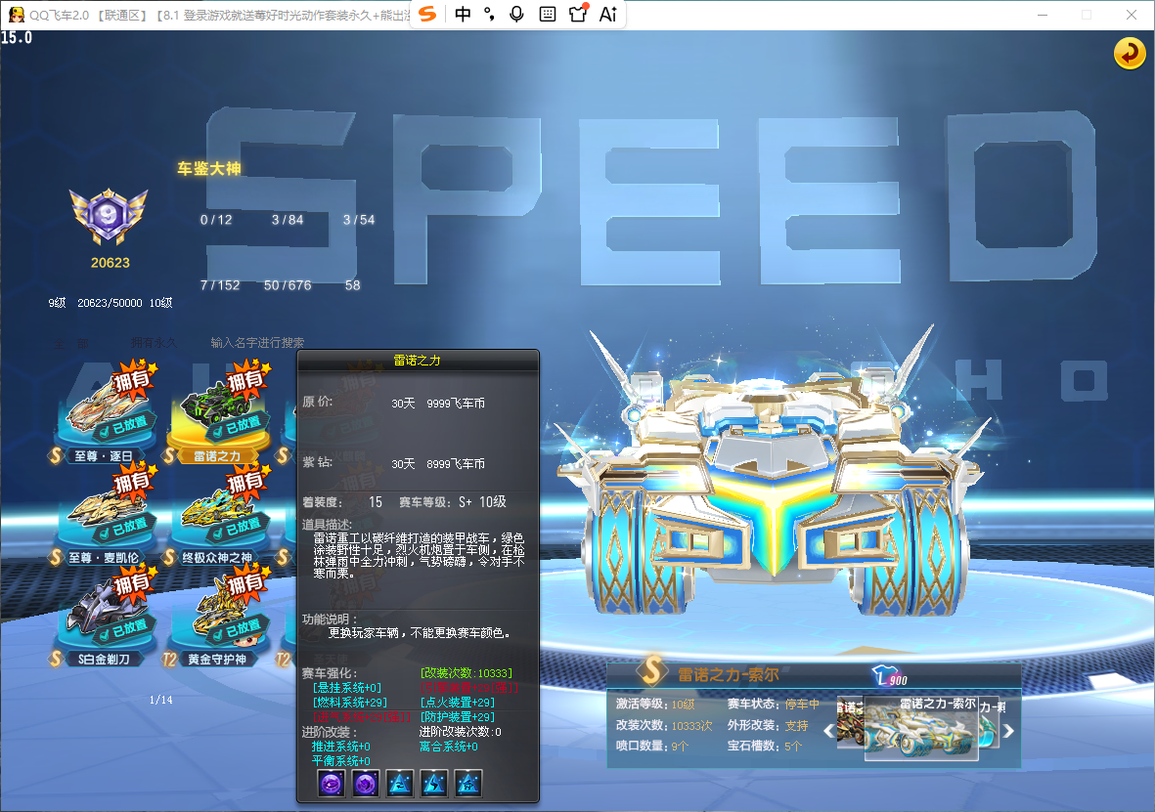1155x812 pixels.
Task: Click the 赛车状态: 停车中 status
Action: pos(774,704)
